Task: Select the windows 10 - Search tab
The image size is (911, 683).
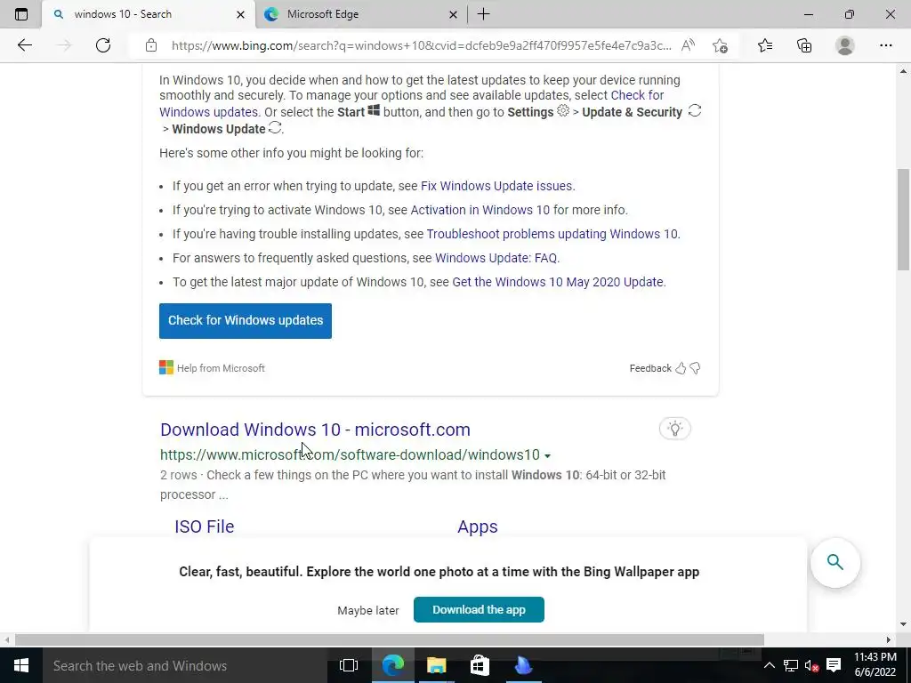Action: point(149,14)
